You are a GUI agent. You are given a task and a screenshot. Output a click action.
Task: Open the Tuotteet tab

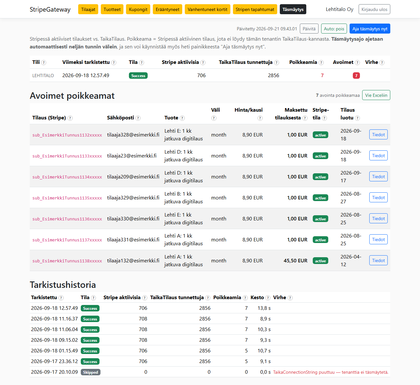pyautogui.click(x=112, y=9)
